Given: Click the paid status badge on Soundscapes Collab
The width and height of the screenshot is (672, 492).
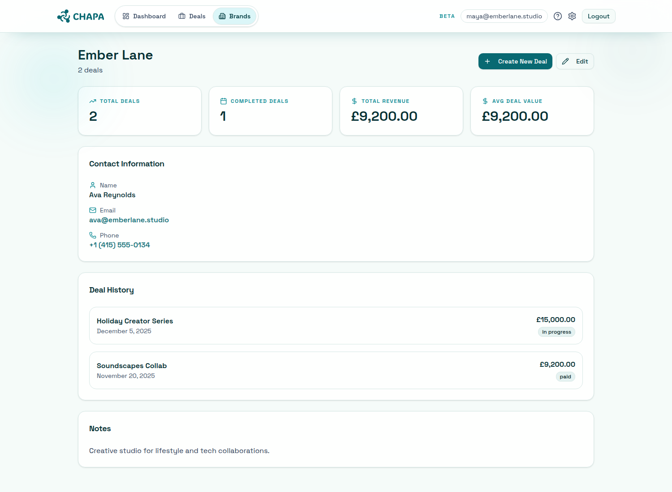Looking at the screenshot, I should click(x=565, y=377).
